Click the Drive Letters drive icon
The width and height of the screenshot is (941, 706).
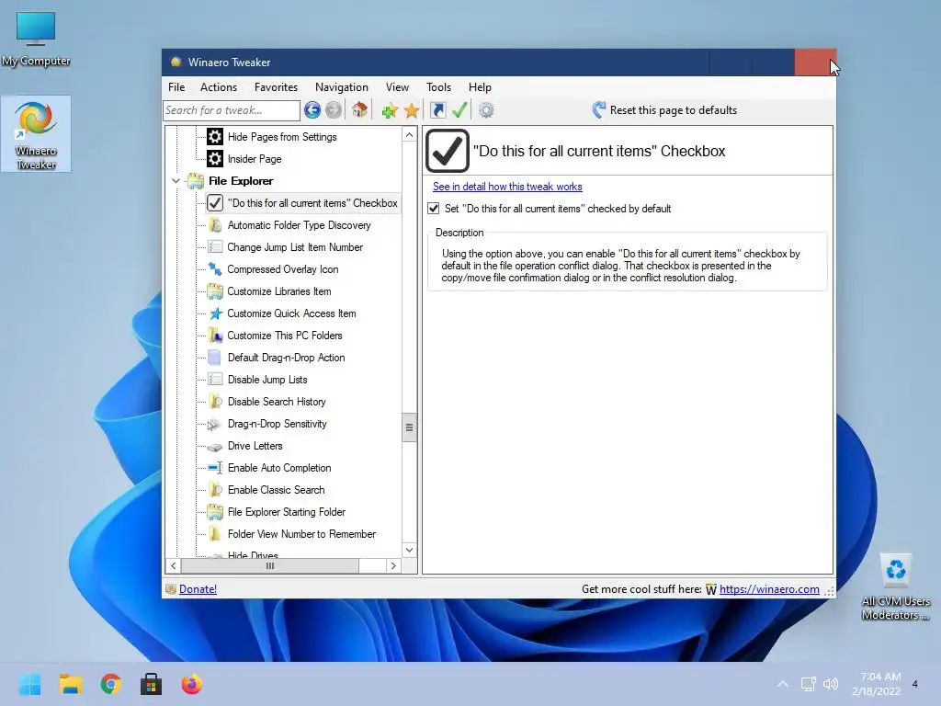(x=215, y=446)
